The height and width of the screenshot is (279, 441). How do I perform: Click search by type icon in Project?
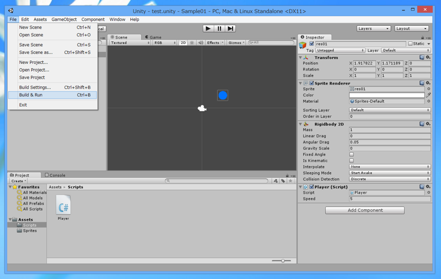click(276, 181)
